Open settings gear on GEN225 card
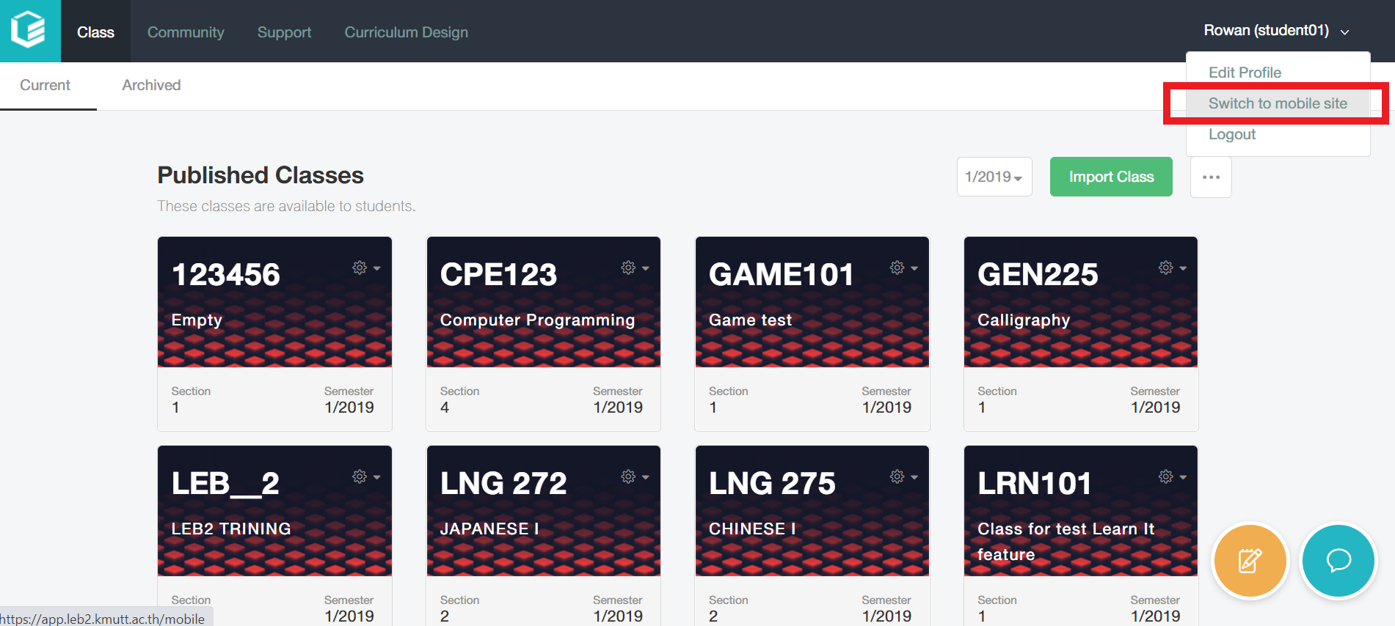The width and height of the screenshot is (1395, 626). (x=1165, y=268)
